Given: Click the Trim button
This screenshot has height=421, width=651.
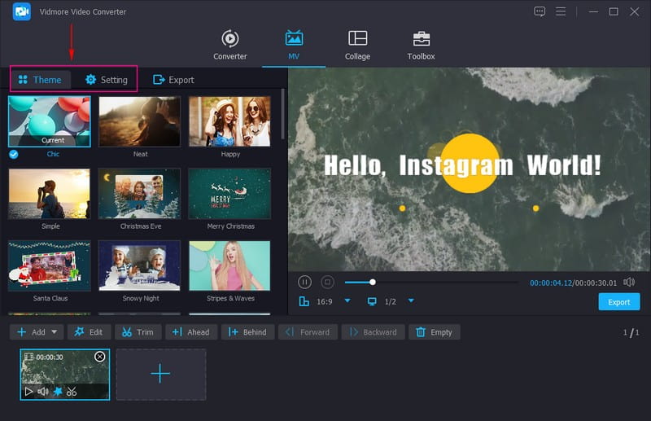Looking at the screenshot, I should tap(137, 332).
